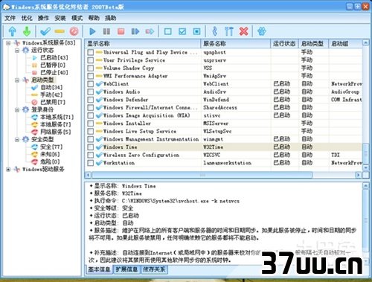
Task: Tick the Workstation row checkbox
Action: (91, 163)
